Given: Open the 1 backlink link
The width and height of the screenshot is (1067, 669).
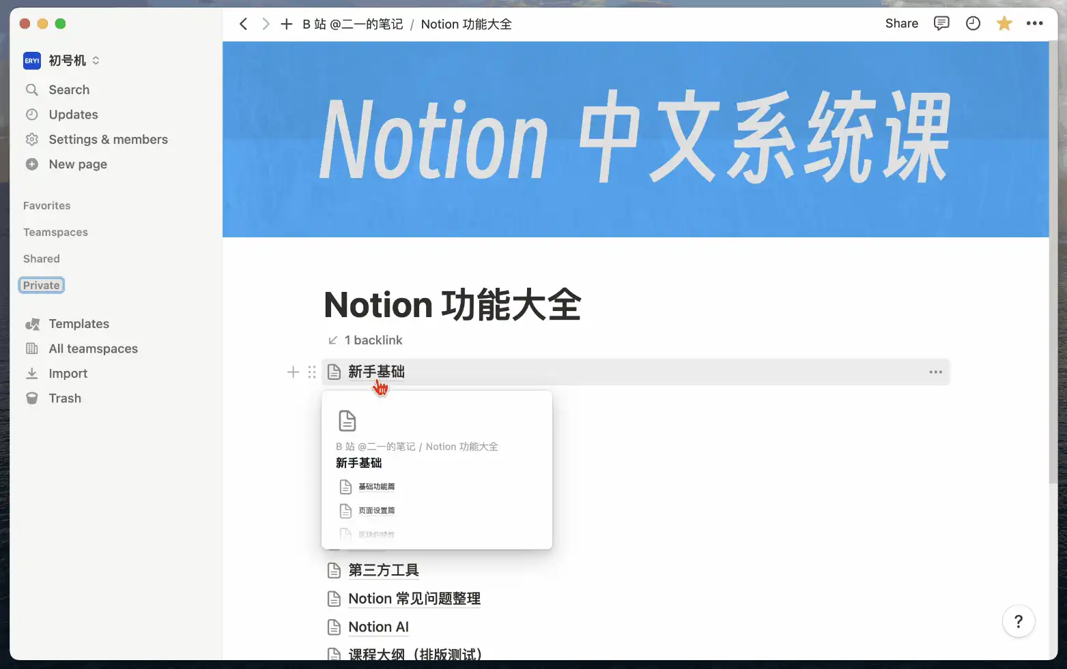Looking at the screenshot, I should pyautogui.click(x=373, y=340).
